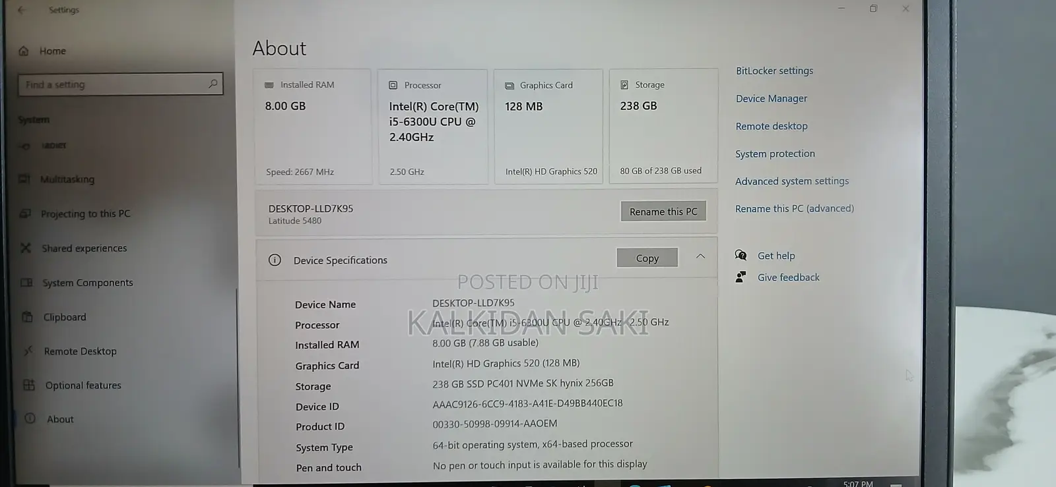Click 8.00 GB (7.88 GB usable) value
The height and width of the screenshot is (487, 1056).
[x=485, y=343]
